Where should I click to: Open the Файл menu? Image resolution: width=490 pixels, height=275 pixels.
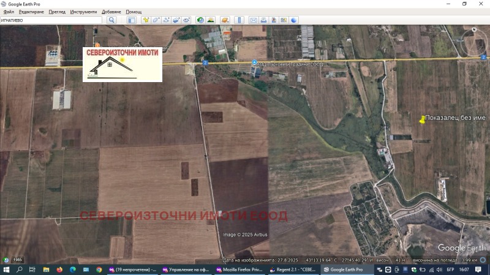point(9,12)
